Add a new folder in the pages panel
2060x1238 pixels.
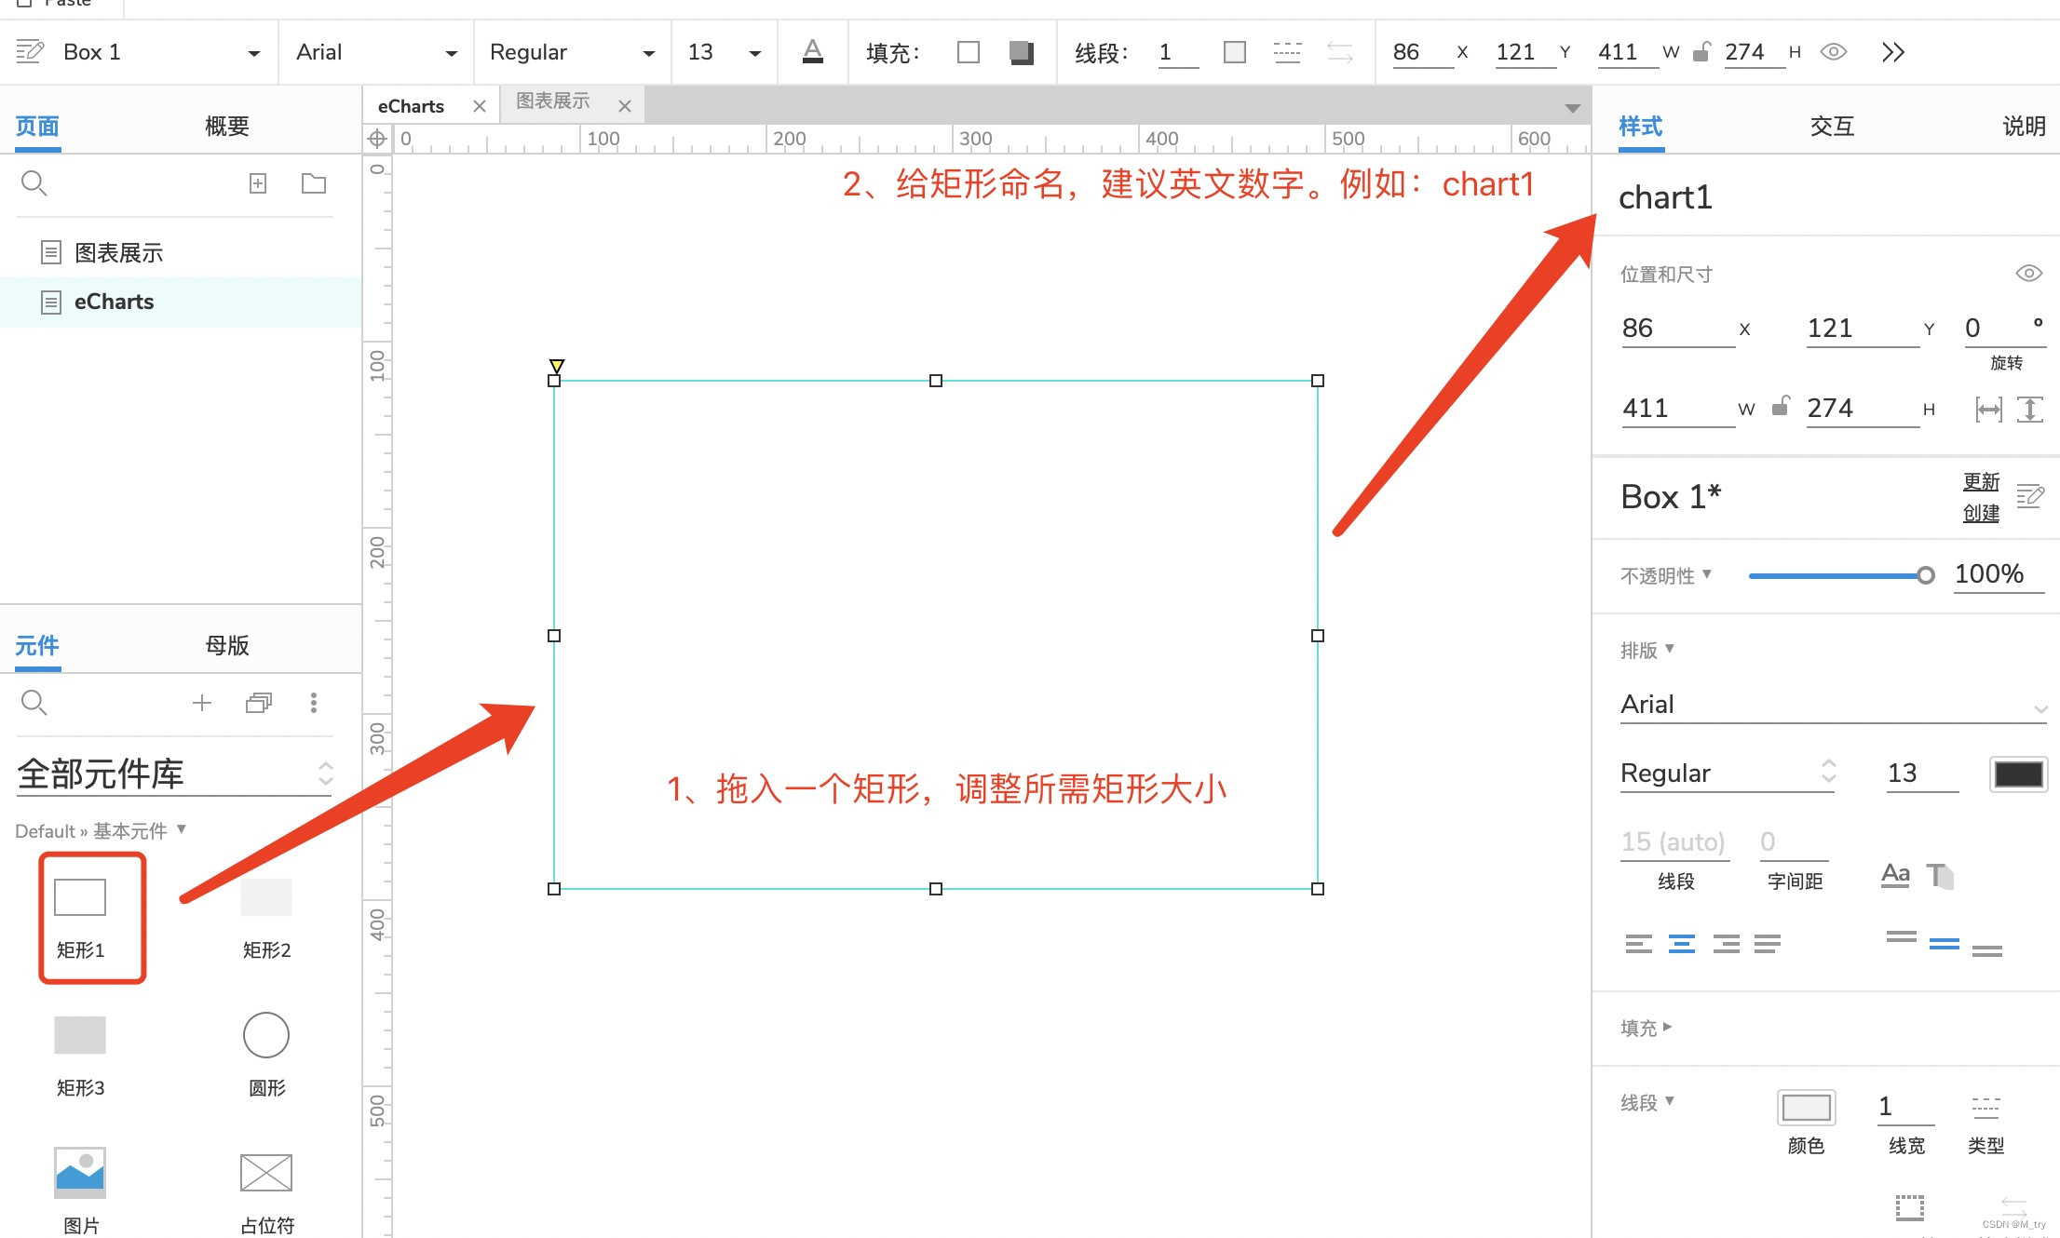[x=314, y=183]
